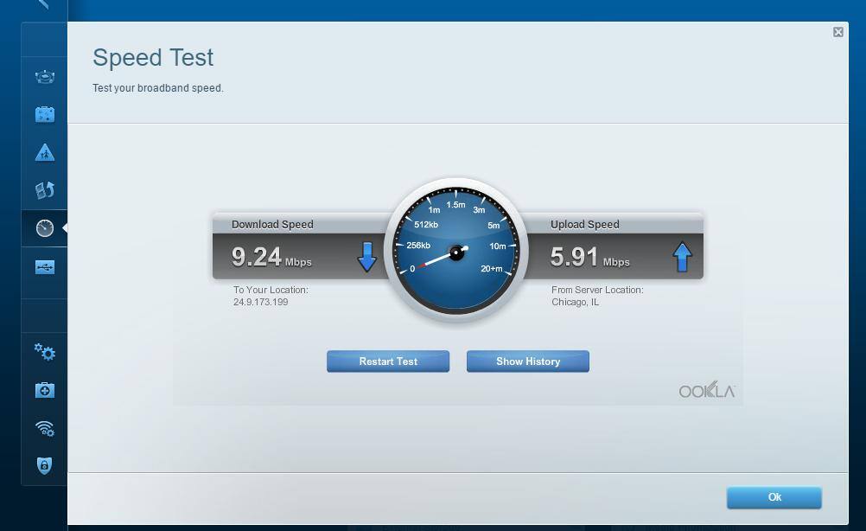Viewport: 866px width, 531px height.
Task: Click the Ookla logo
Action: (706, 391)
